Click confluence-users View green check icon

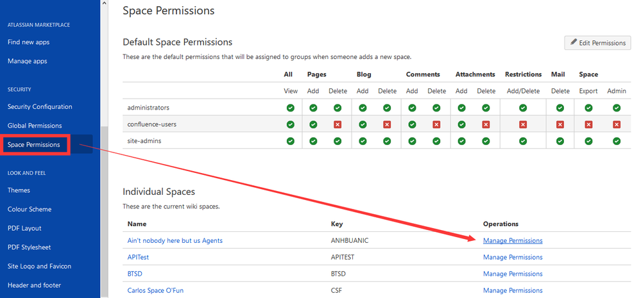290,124
